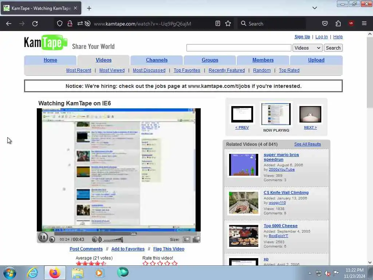Open the Firefox extensions puzzle icon
The image size is (373, 280).
tap(338, 23)
